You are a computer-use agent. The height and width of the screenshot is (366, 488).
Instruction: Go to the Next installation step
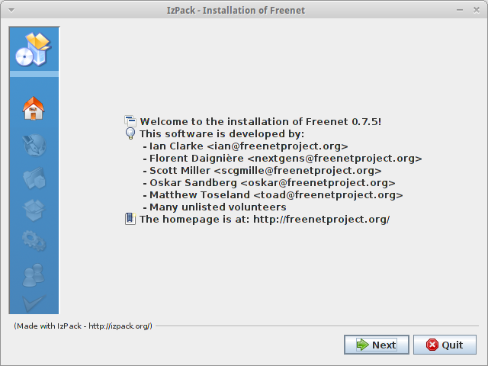click(x=376, y=345)
